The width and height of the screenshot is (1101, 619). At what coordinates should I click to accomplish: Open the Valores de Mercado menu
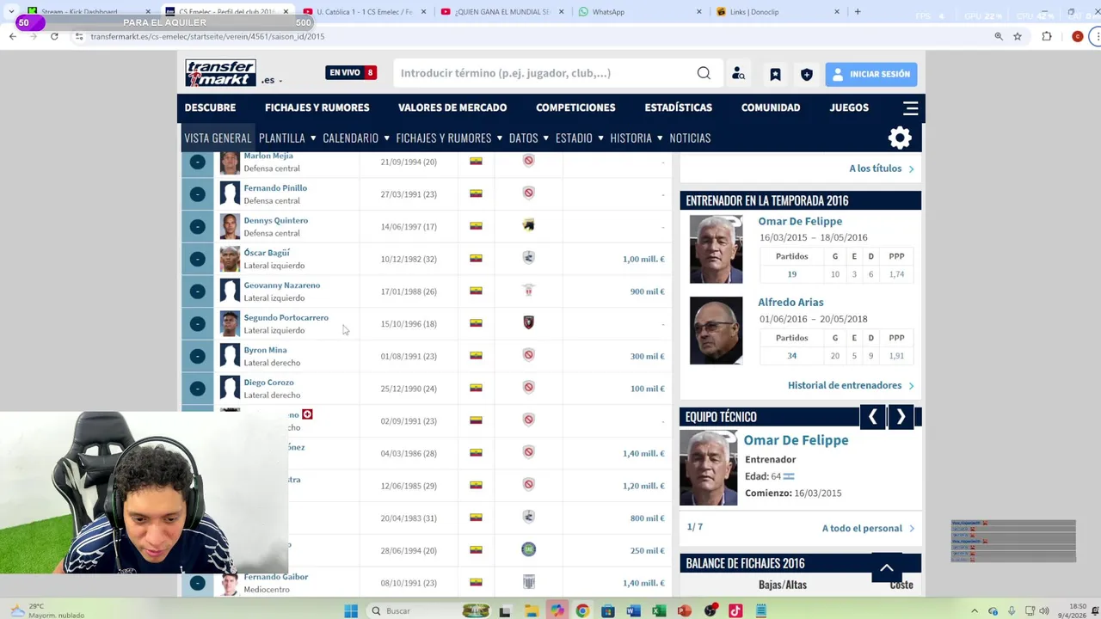coord(452,107)
